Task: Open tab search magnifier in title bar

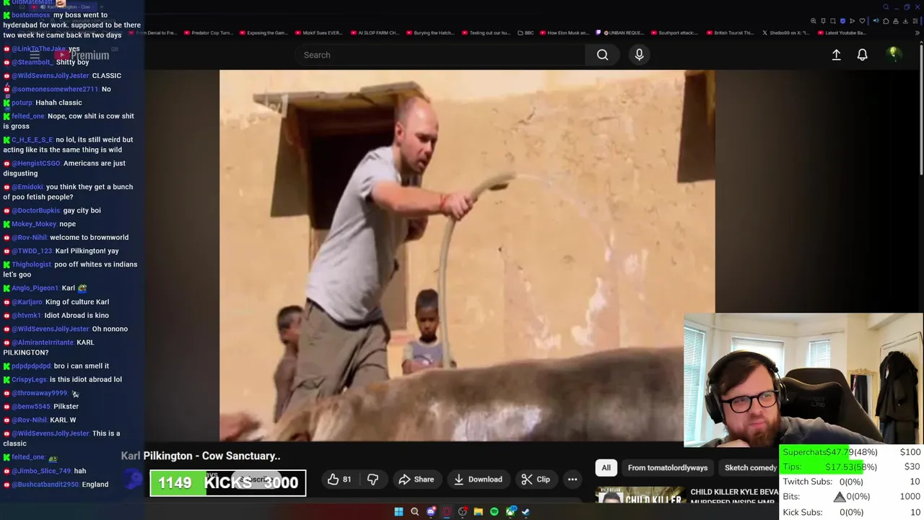Action: point(886,7)
